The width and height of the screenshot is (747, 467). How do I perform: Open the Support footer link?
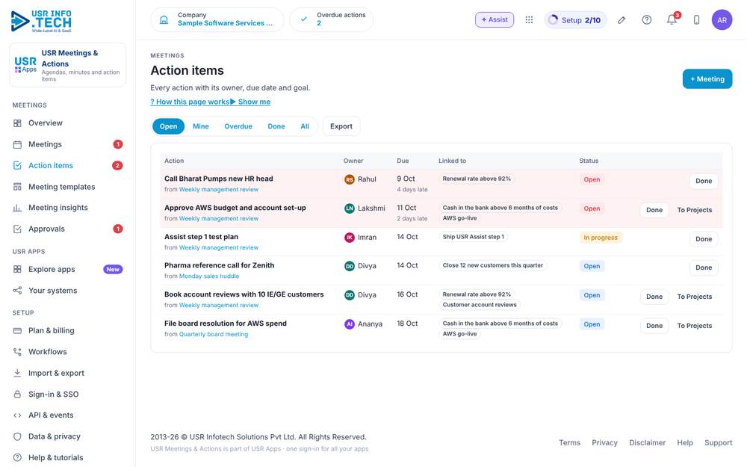718,442
